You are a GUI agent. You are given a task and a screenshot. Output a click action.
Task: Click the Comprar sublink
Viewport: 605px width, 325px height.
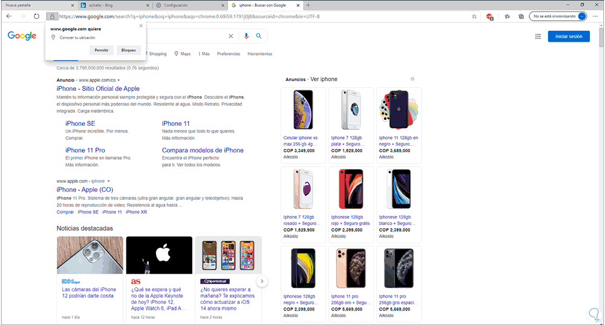[65, 212]
